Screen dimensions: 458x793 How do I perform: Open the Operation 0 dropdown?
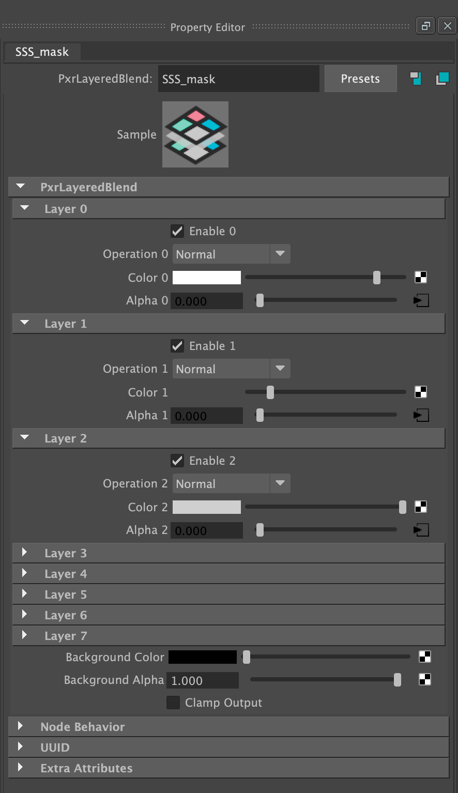[x=232, y=254]
